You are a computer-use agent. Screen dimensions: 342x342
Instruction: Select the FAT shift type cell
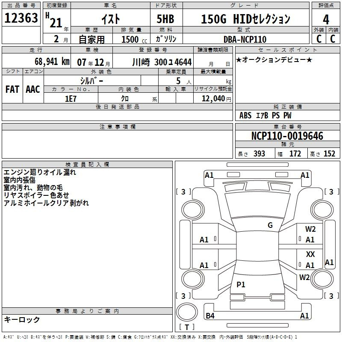click(x=12, y=89)
